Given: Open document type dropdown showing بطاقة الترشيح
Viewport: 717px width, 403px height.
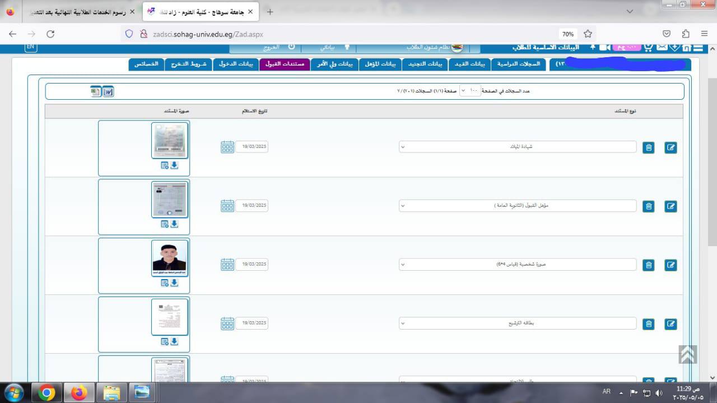Looking at the screenshot, I should (518, 323).
